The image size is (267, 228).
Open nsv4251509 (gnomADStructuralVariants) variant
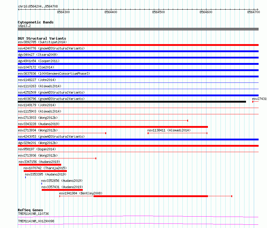coord(51,92)
